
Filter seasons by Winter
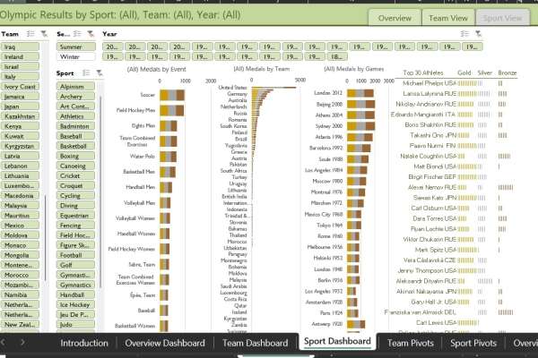(76, 56)
